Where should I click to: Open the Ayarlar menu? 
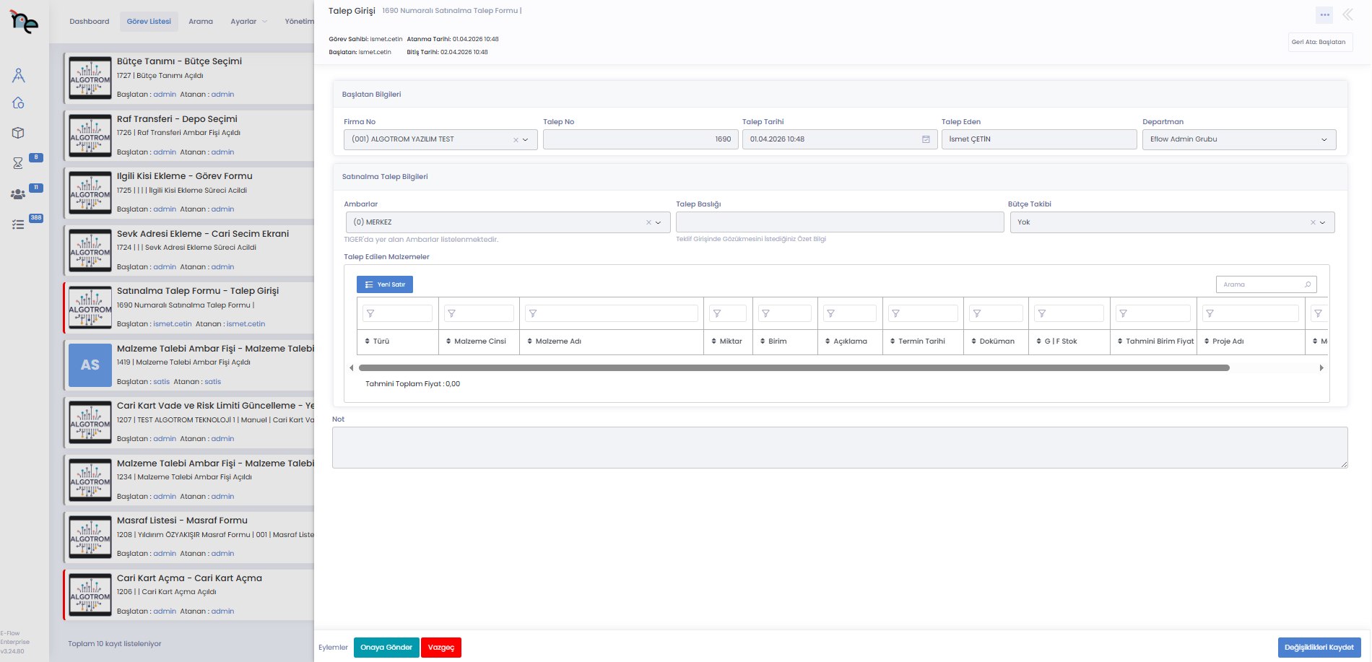point(248,22)
